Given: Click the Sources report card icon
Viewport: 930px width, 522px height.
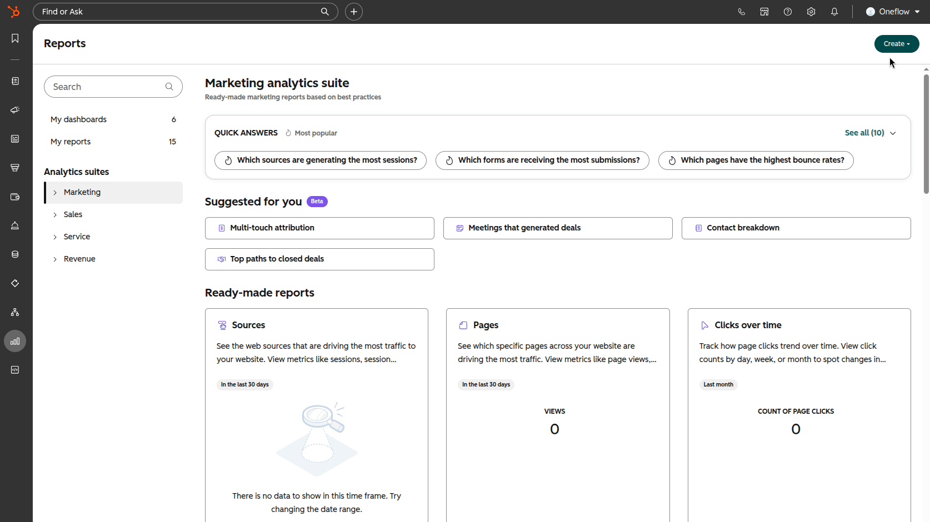Looking at the screenshot, I should coord(222,325).
